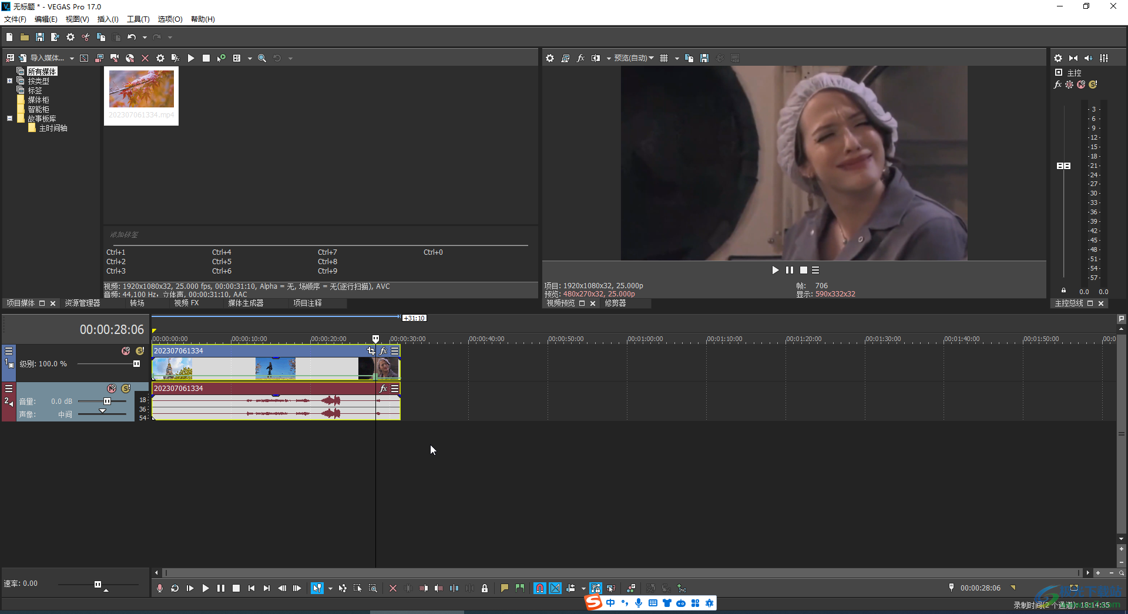This screenshot has width=1128, height=614.
Task: Solo audio track 2
Action: pos(126,389)
